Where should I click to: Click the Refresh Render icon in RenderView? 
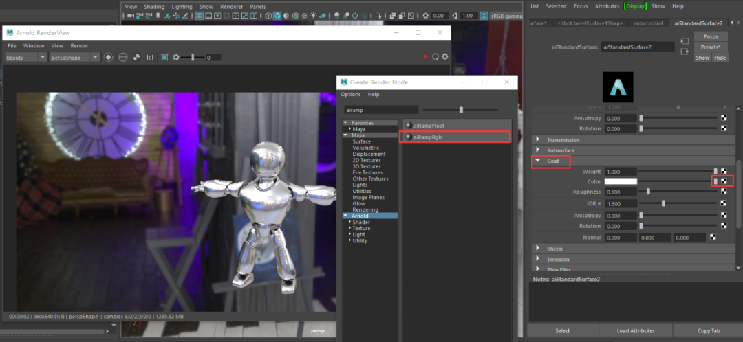click(x=435, y=57)
